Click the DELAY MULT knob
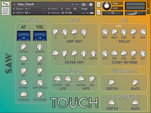Image resolution: width=151 pixels, height=113 pixels. 114,32
